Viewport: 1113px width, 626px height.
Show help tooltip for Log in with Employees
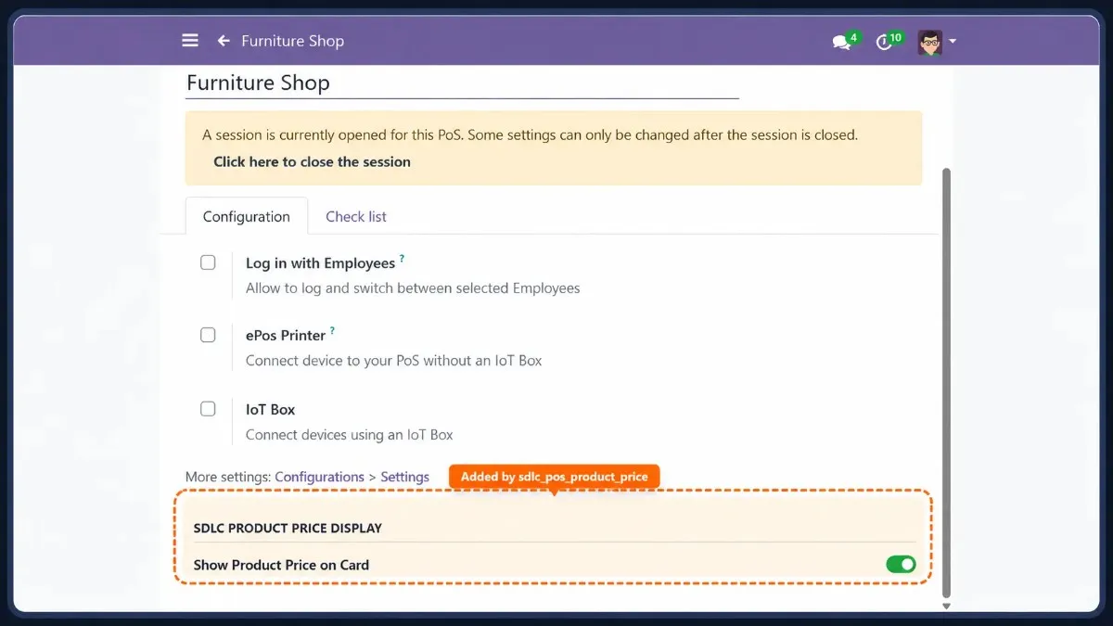402,259
